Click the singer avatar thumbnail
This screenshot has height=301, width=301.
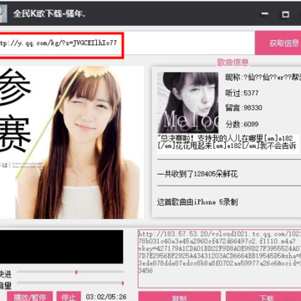click(188, 103)
